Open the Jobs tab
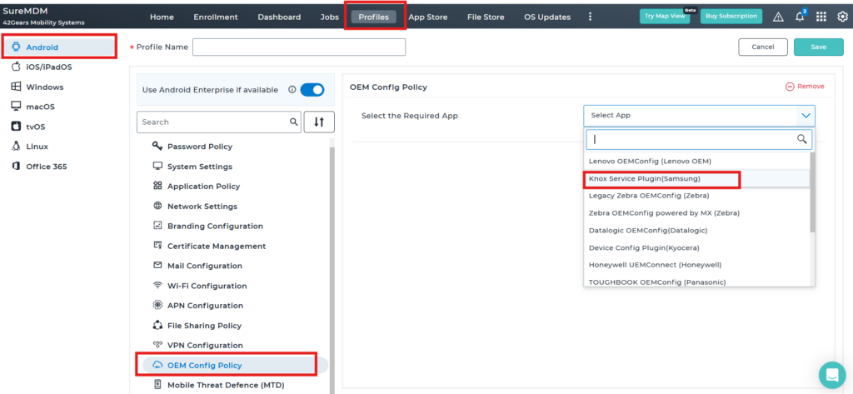The height and width of the screenshot is (394, 853). click(330, 17)
